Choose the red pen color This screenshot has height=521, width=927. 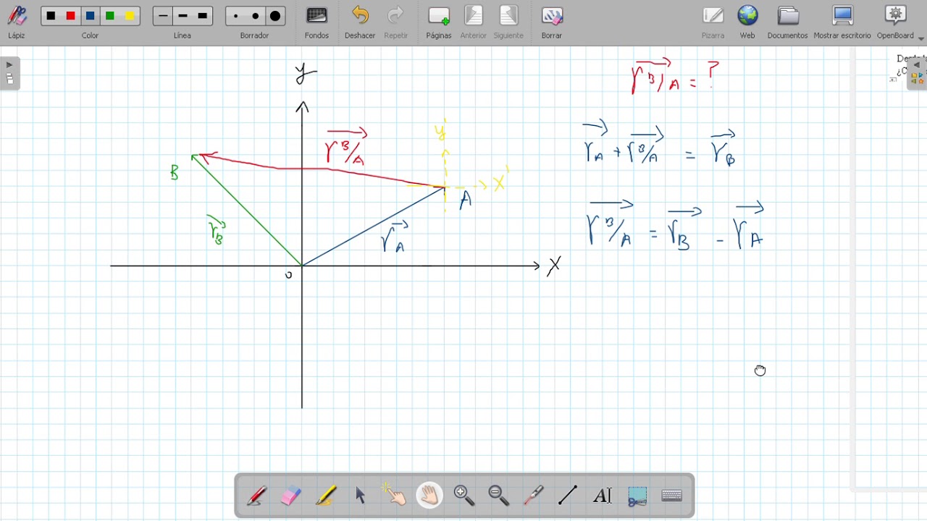71,16
